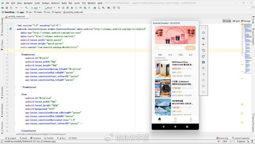Click the OPPO Reno10 Pro+ product thumbnail
This screenshot has width=255, height=144.
pos(163,69)
